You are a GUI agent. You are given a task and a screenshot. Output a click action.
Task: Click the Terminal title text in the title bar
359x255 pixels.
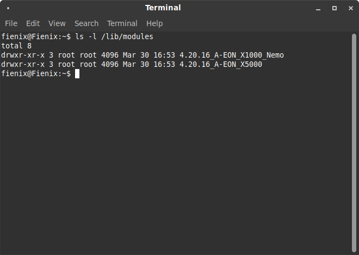pos(163,8)
